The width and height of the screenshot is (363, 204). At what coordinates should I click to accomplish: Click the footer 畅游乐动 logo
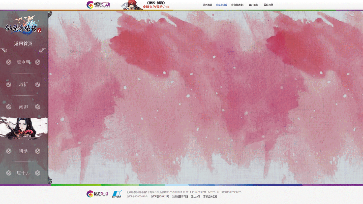click(97, 194)
